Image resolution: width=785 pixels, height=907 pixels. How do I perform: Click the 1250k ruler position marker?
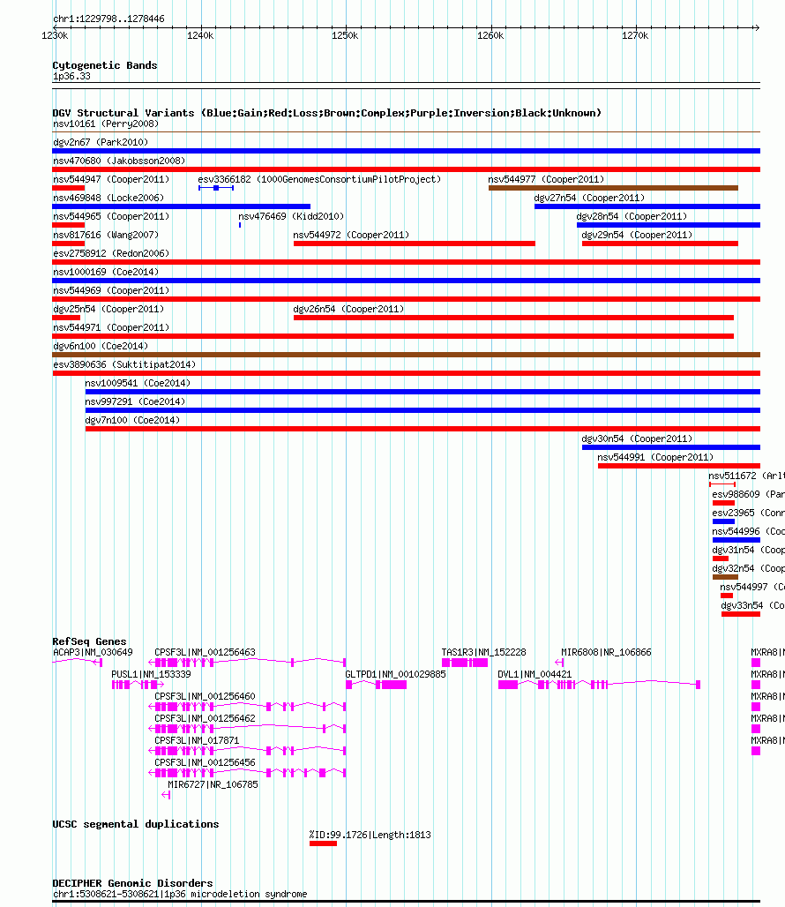345,36
